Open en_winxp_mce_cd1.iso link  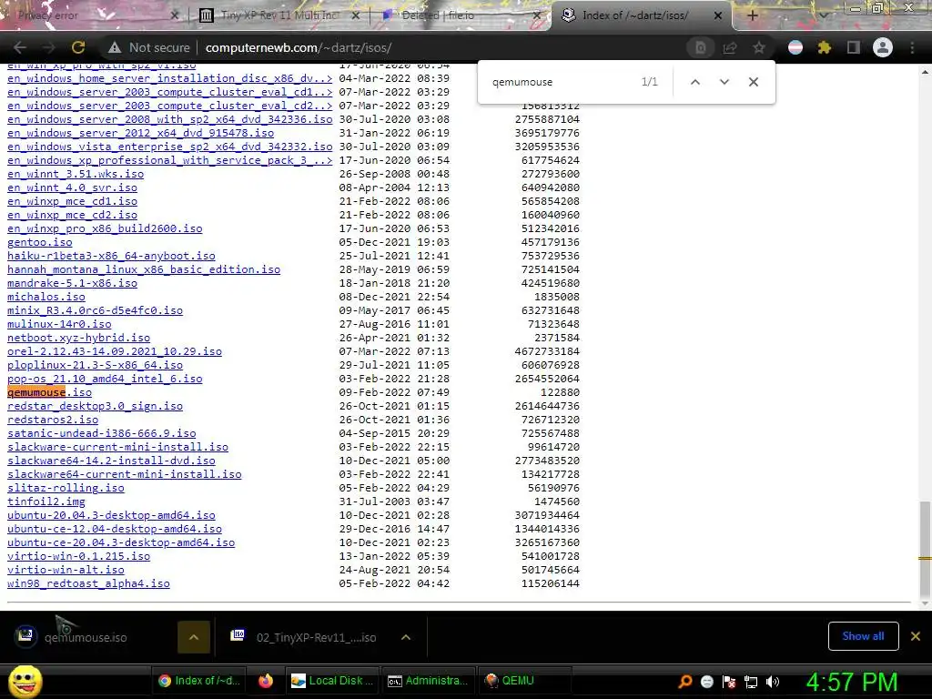pos(73,201)
